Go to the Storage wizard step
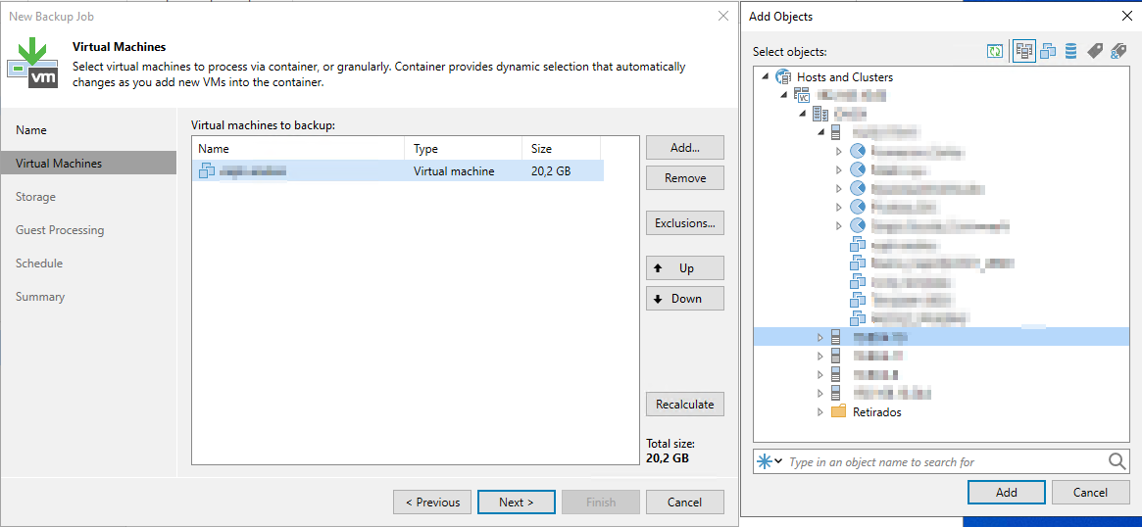The image size is (1142, 527). coord(35,197)
